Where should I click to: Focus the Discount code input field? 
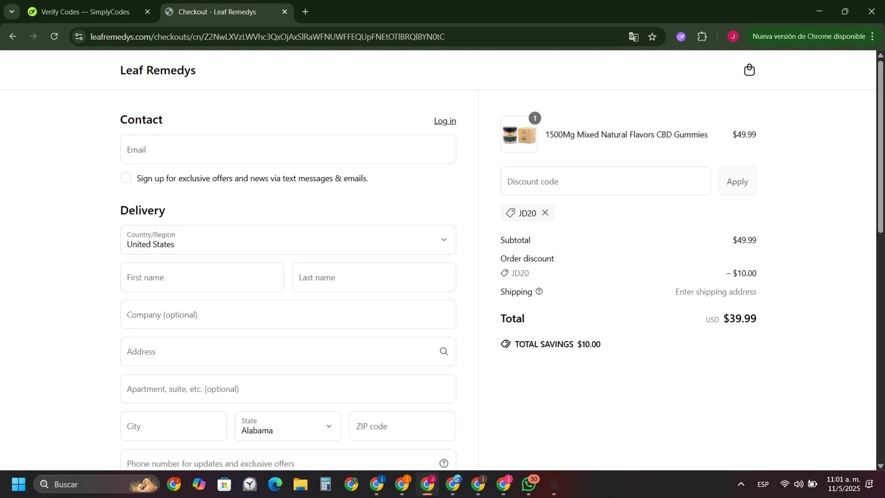coord(605,181)
